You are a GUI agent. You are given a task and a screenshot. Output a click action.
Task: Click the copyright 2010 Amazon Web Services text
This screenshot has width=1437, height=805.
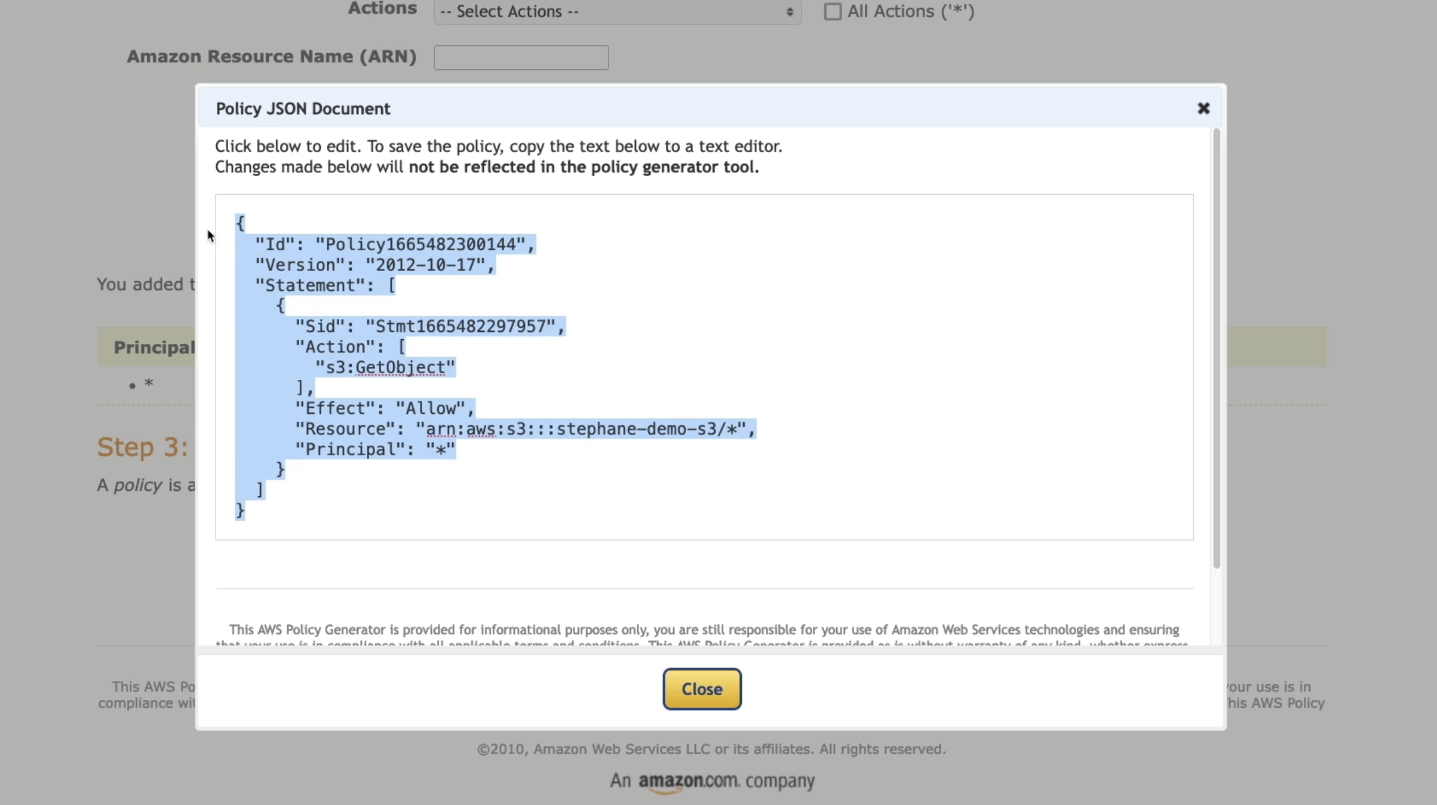[x=711, y=749]
